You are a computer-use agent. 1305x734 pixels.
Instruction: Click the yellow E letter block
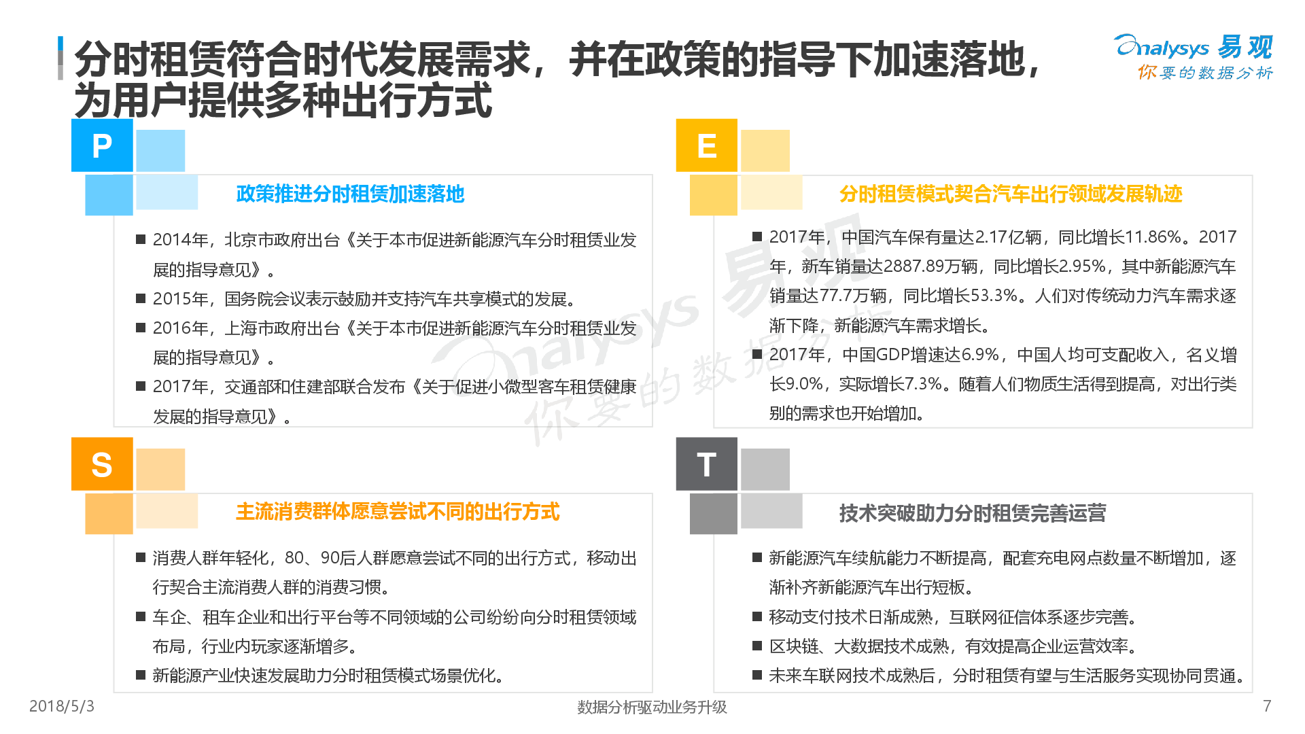click(706, 145)
